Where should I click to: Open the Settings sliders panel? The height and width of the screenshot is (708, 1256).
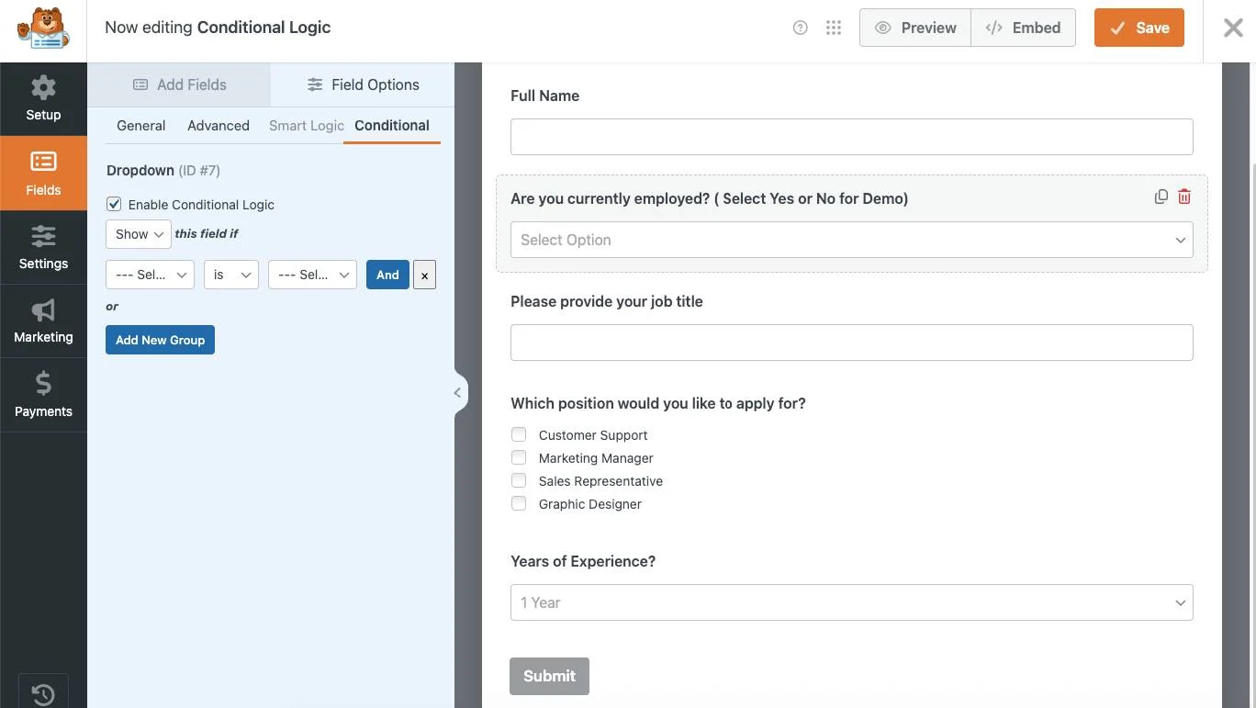point(43,248)
